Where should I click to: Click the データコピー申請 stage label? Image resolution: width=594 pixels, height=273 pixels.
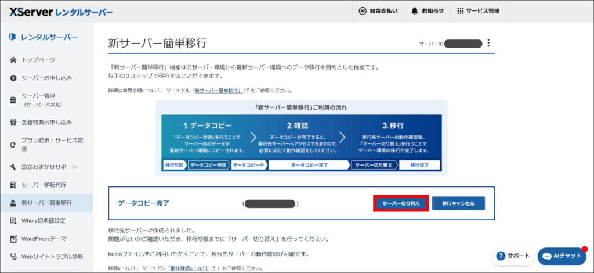(208, 166)
